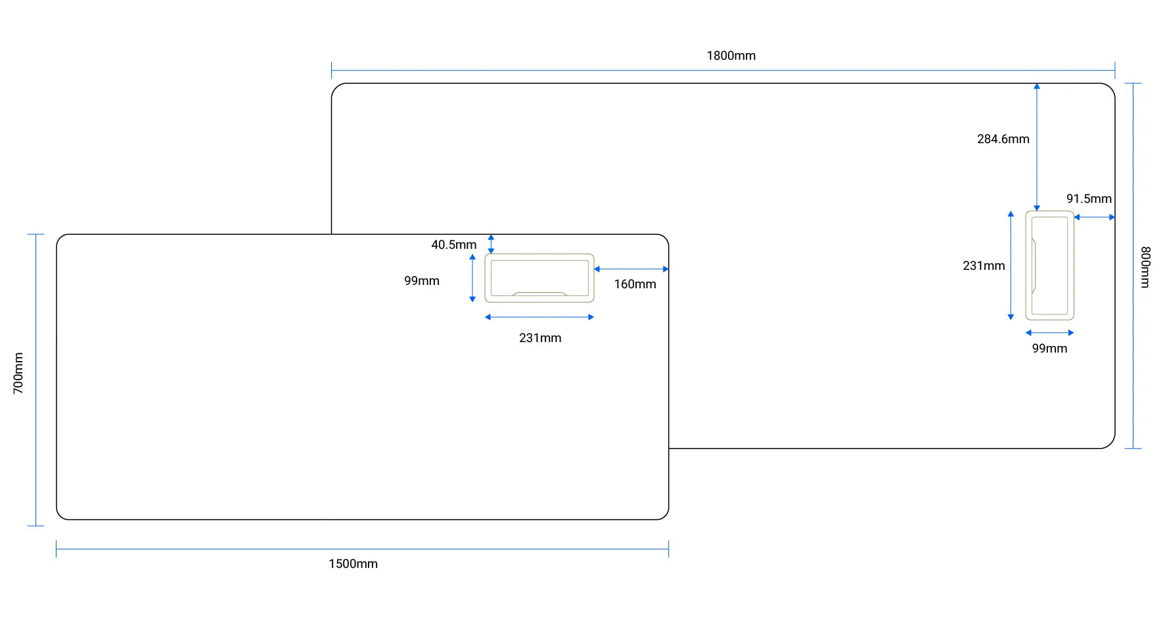Select the small cutout on the 1500mm mat
The width and height of the screenshot is (1163, 627).
pyautogui.click(x=539, y=277)
